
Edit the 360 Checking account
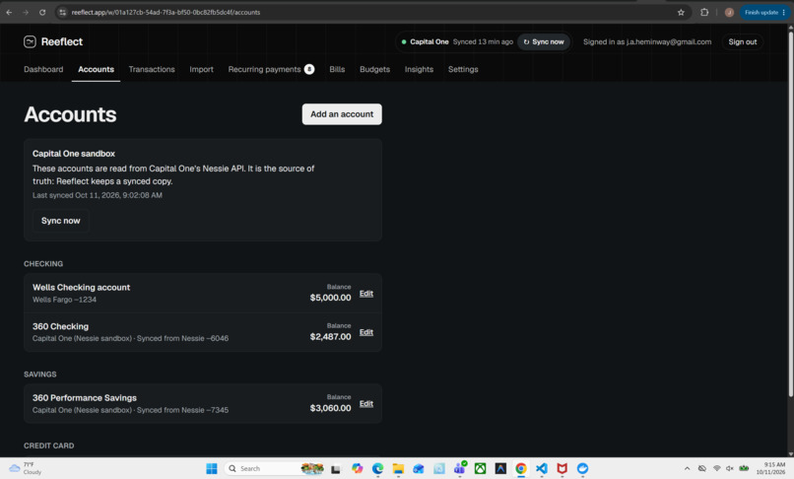click(366, 332)
